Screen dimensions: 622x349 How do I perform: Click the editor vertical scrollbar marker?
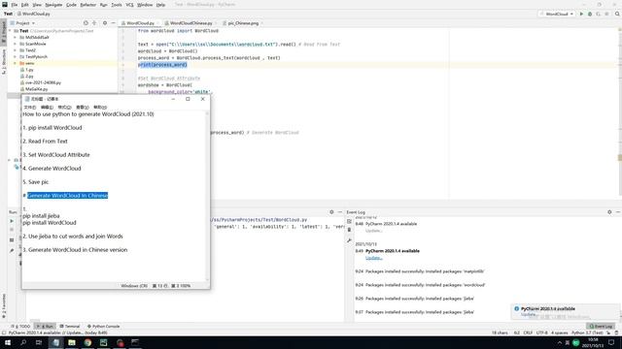point(620,157)
